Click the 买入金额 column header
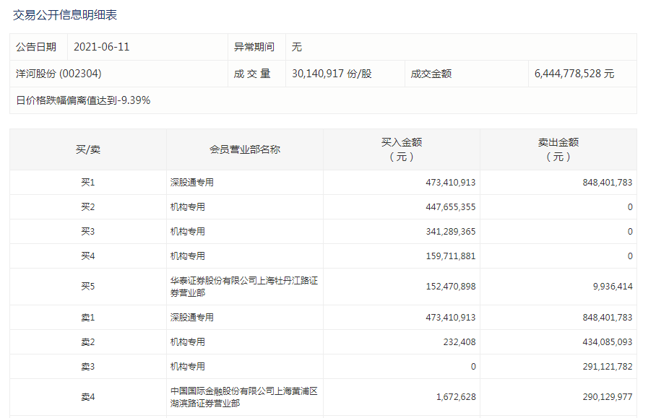 (401, 149)
